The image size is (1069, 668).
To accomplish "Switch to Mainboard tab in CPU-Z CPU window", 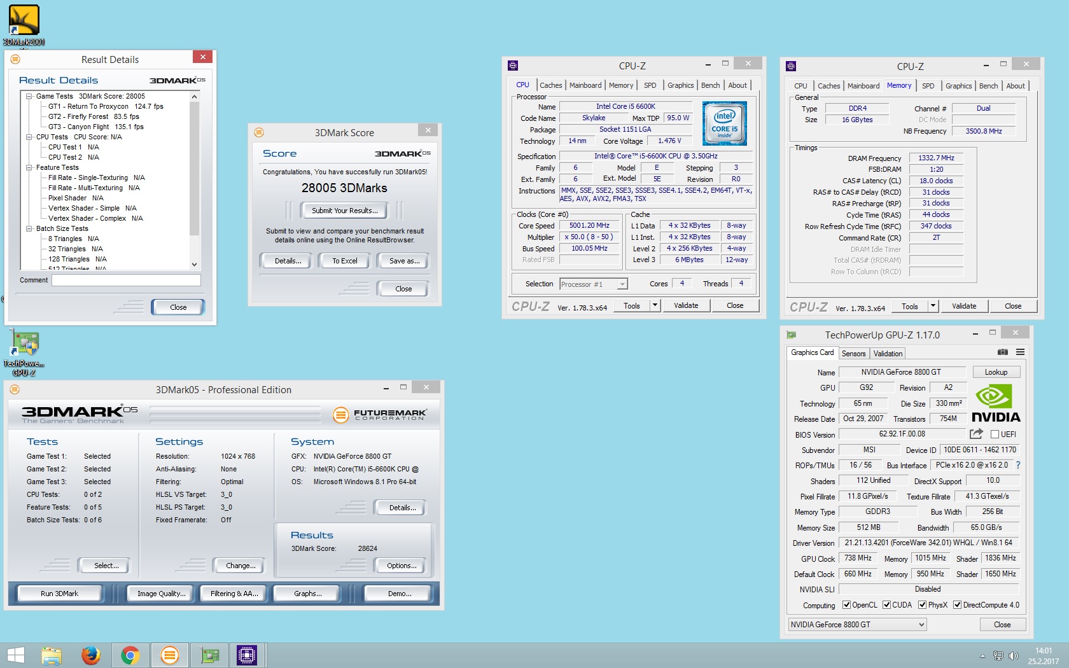I will tap(585, 85).
